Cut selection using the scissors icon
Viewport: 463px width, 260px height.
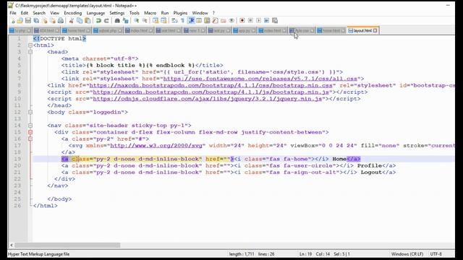point(71,21)
